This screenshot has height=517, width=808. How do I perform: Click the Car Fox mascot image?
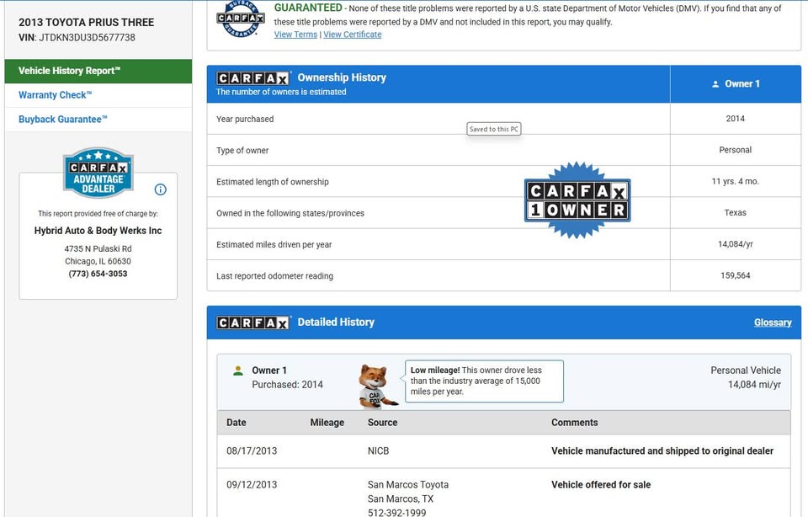pyautogui.click(x=378, y=386)
